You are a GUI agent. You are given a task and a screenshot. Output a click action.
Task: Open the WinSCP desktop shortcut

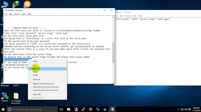point(5,97)
